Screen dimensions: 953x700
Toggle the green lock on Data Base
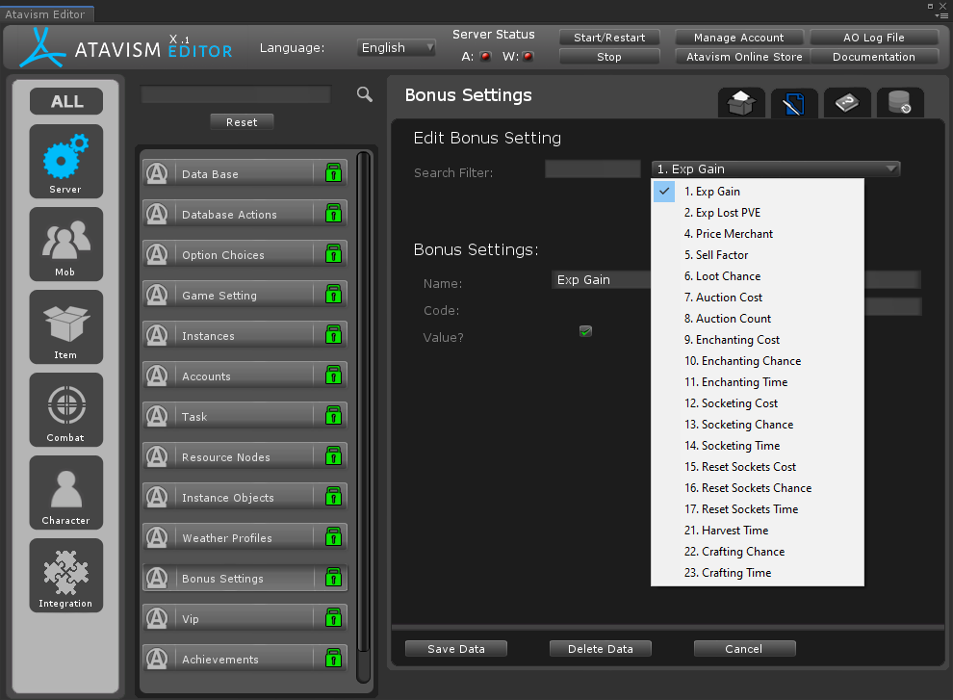333,173
